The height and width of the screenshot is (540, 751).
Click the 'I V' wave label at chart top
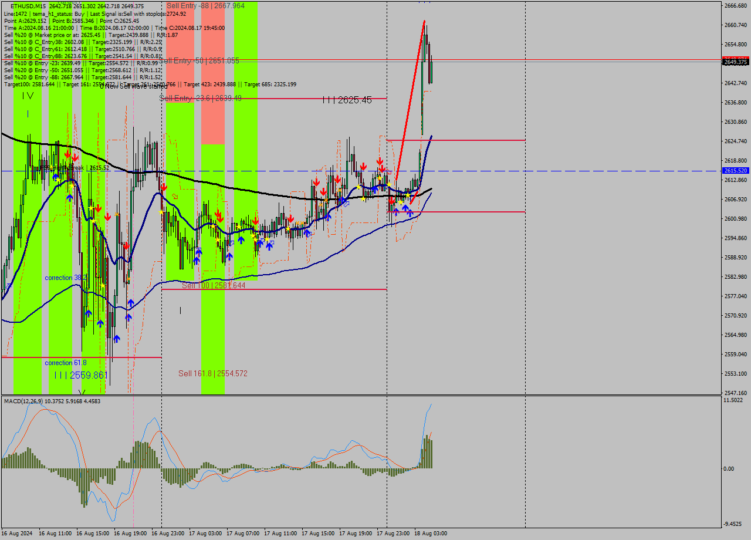coord(27,96)
